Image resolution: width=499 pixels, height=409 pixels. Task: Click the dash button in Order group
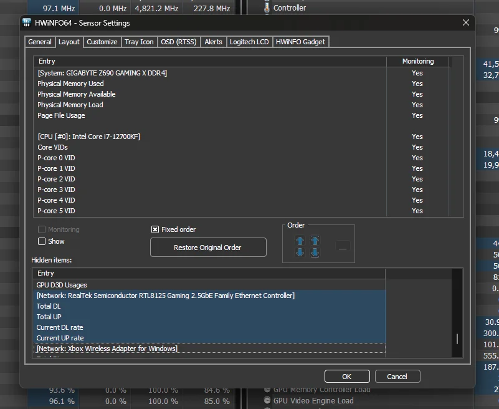point(343,246)
